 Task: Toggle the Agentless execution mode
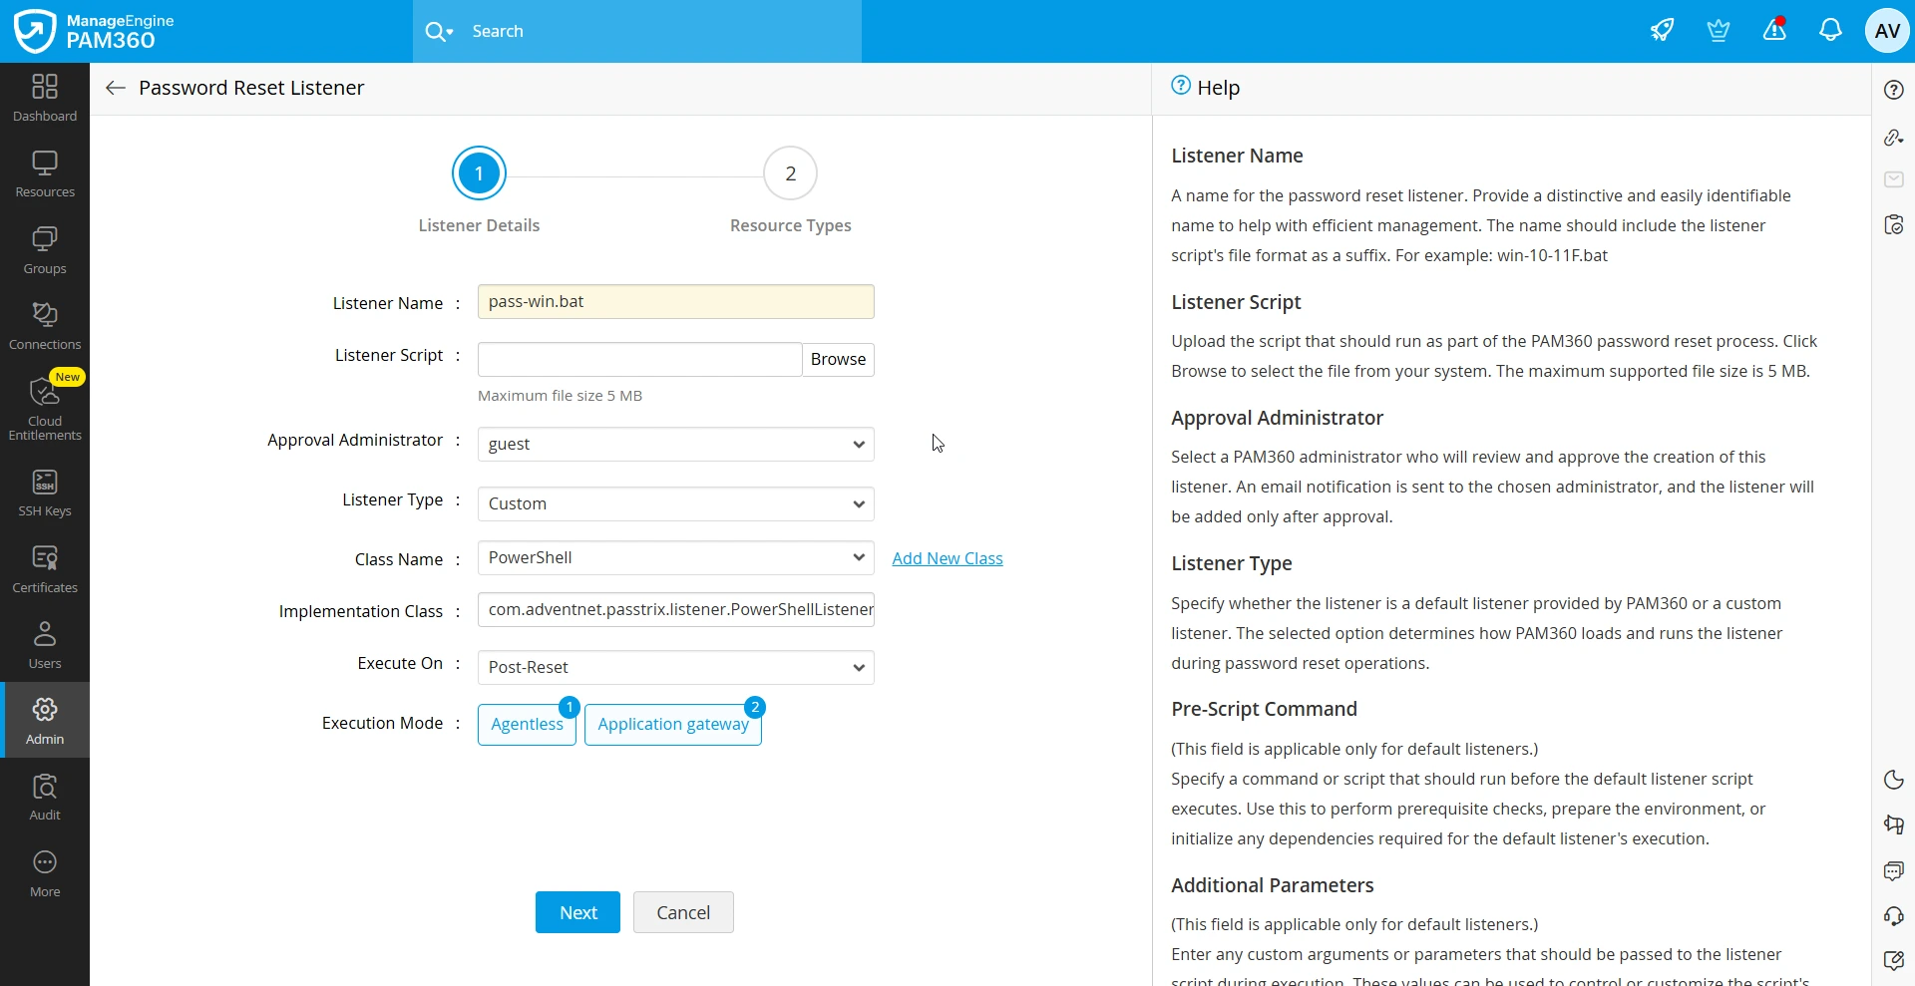[527, 725]
